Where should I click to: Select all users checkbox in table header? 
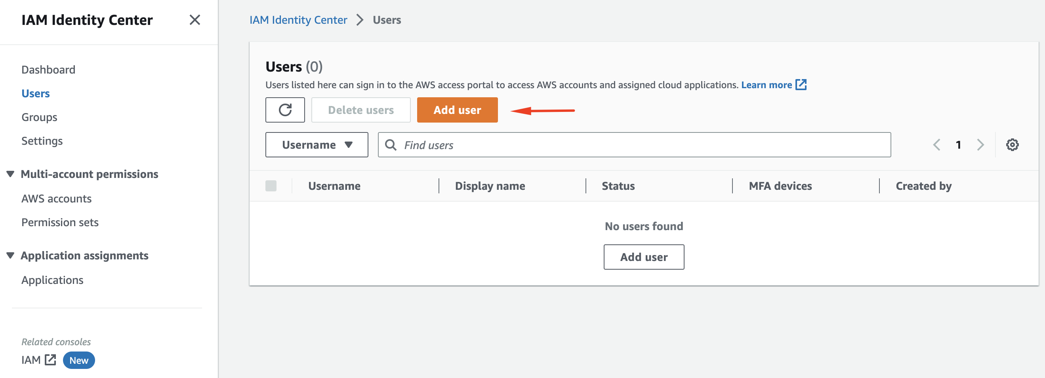(271, 186)
